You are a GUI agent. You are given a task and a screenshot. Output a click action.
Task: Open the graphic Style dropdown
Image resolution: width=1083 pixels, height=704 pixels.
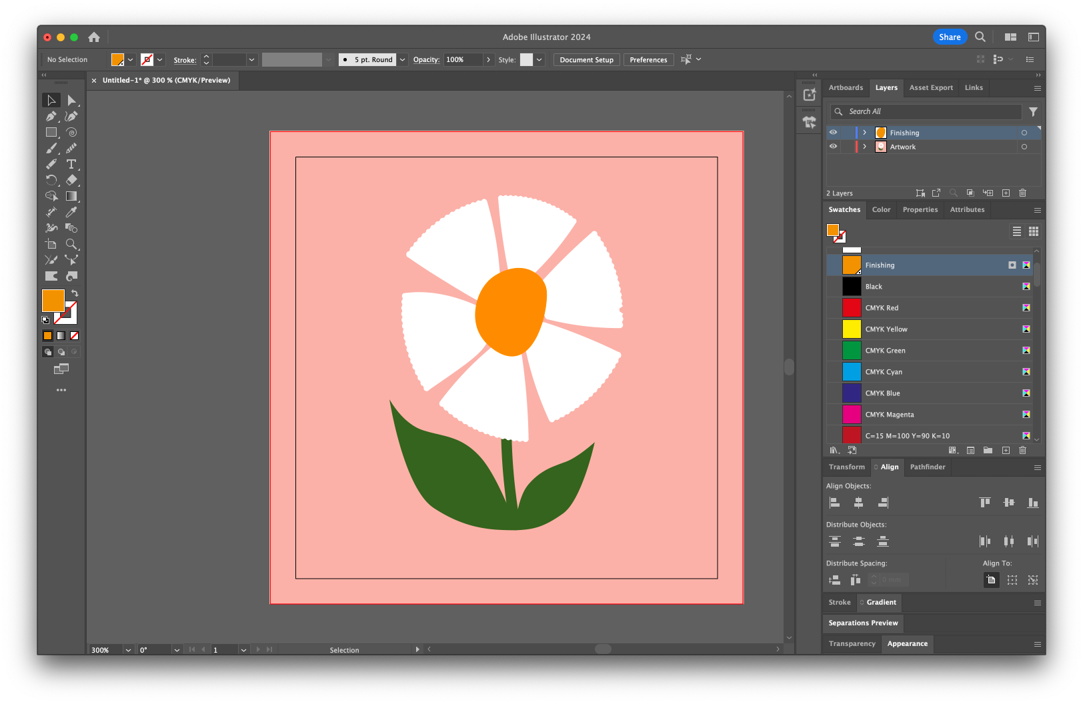tap(539, 59)
